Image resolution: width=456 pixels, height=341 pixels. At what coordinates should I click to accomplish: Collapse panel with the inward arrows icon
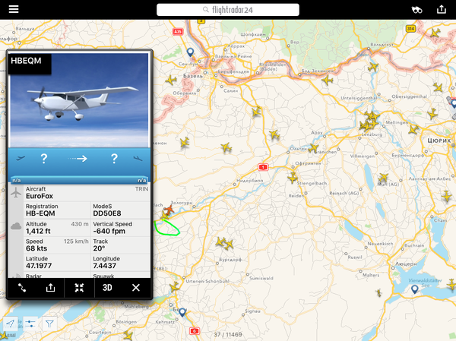click(x=79, y=288)
